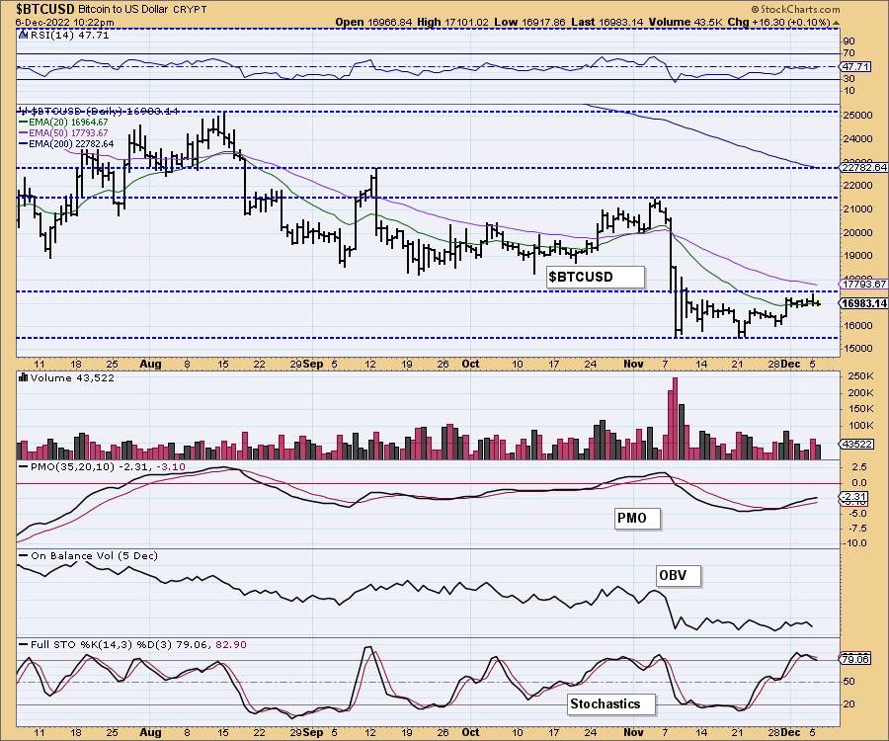Click the 22782.64 price axis tag

point(864,167)
